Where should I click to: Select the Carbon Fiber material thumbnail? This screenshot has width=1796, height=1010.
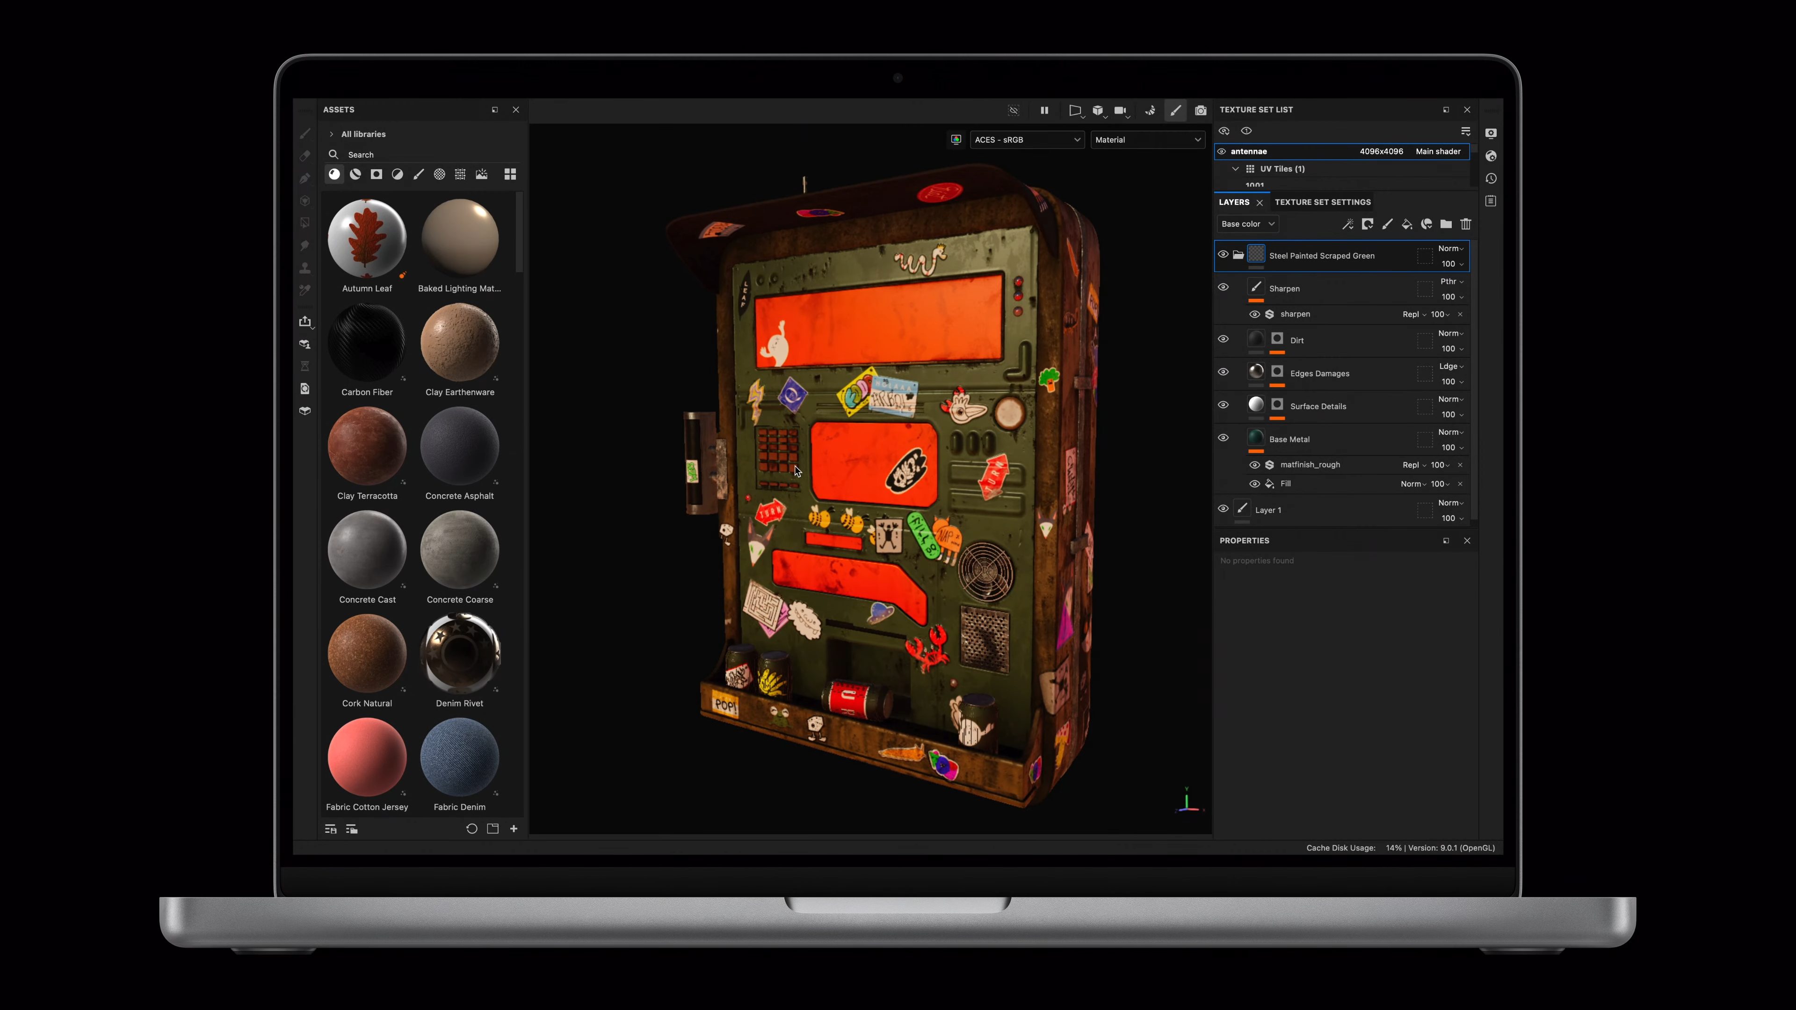(x=367, y=343)
